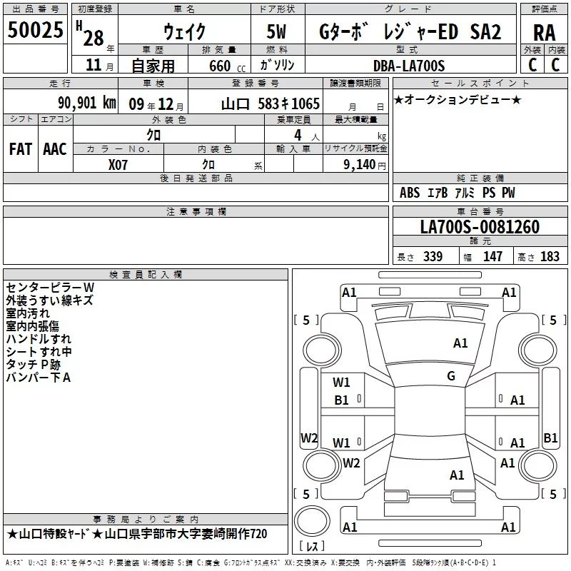571x571 pixels.
Task: Click the front-left wheel on the diagram
Action: (x=322, y=350)
